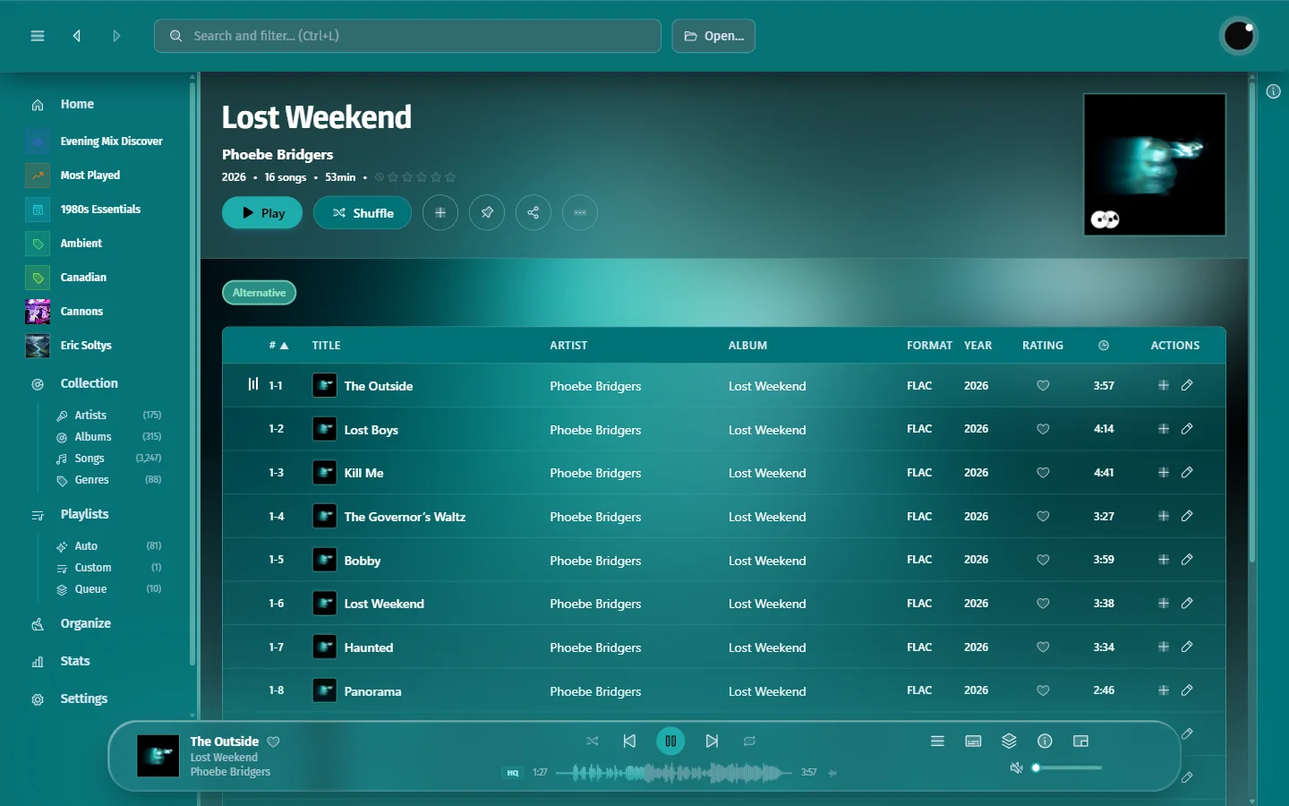
Task: Add Kill Me to a playlist
Action: pos(1164,472)
